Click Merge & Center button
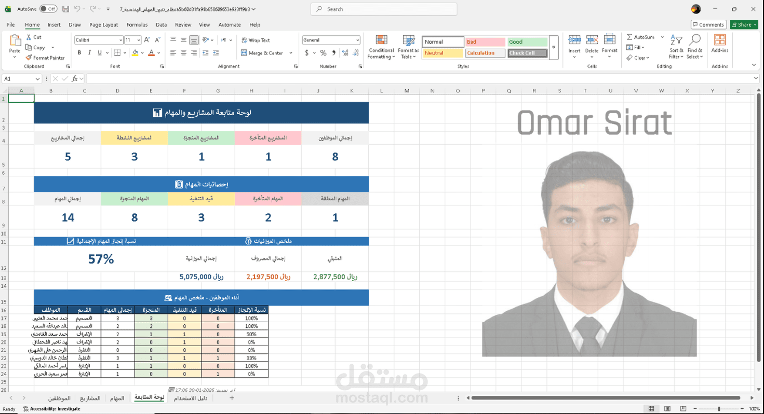 point(263,53)
